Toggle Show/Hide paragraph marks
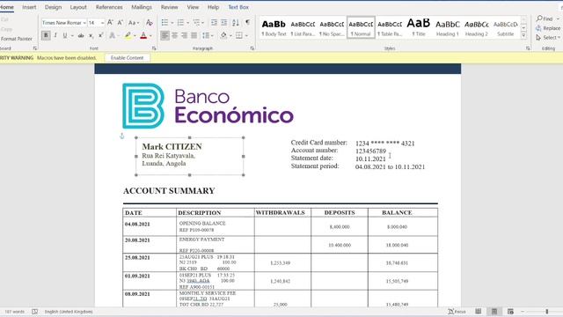Viewport: 563px width, 317px height. [x=248, y=22]
